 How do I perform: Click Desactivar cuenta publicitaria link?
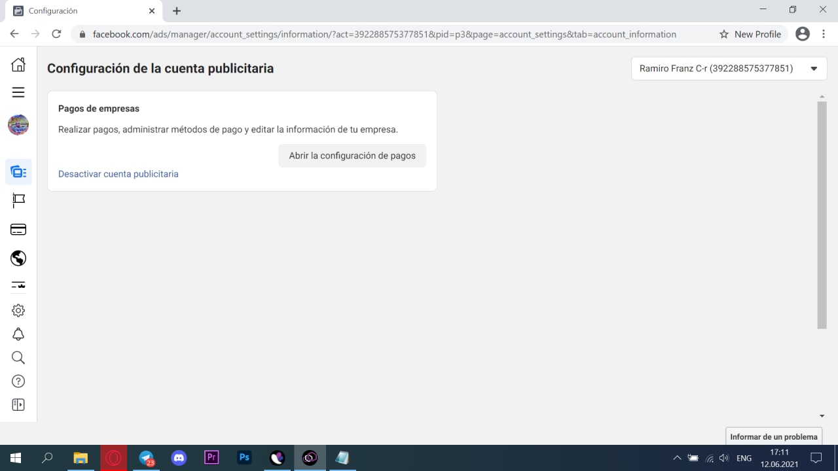coord(118,174)
